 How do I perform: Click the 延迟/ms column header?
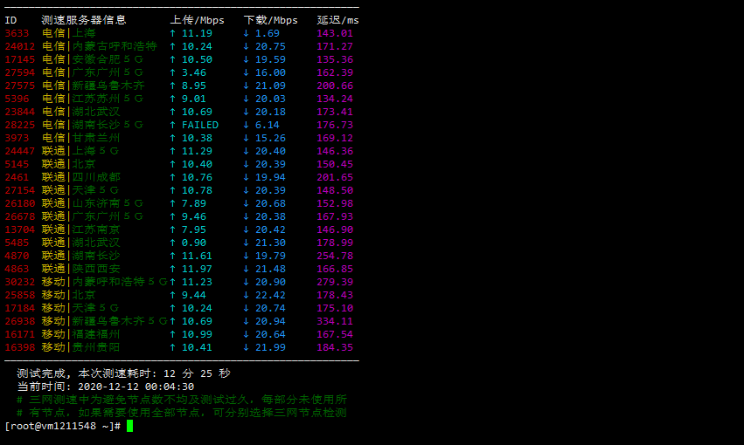point(337,20)
